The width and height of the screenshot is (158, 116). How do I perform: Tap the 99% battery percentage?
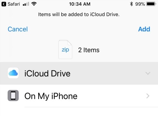pyautogui.click(x=140, y=4)
